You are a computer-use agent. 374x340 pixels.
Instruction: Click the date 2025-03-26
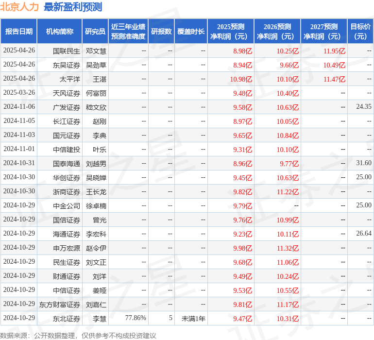click(x=19, y=92)
